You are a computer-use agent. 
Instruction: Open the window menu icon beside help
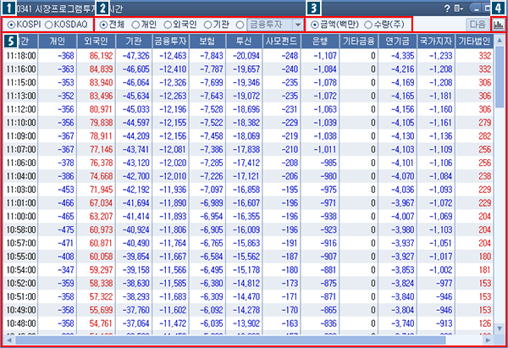click(458, 8)
